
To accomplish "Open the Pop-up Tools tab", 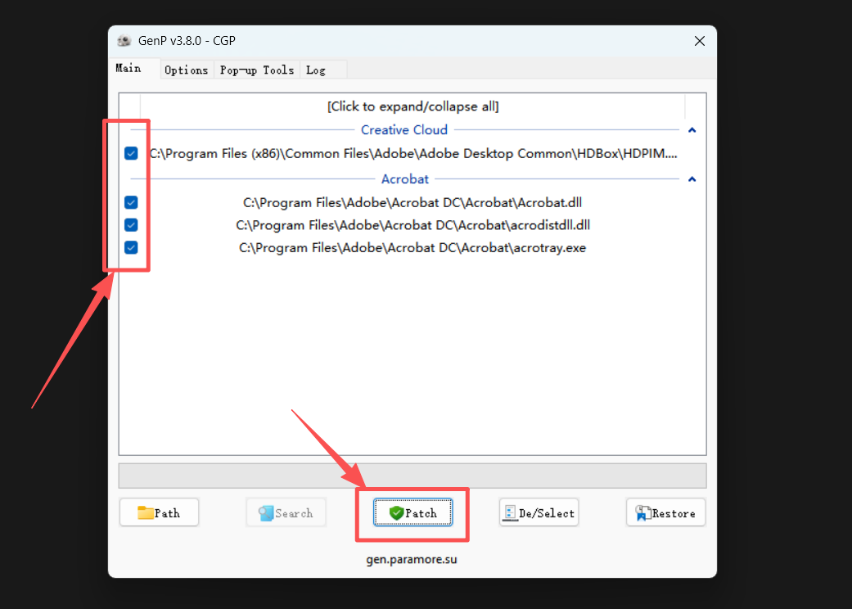I will (256, 70).
